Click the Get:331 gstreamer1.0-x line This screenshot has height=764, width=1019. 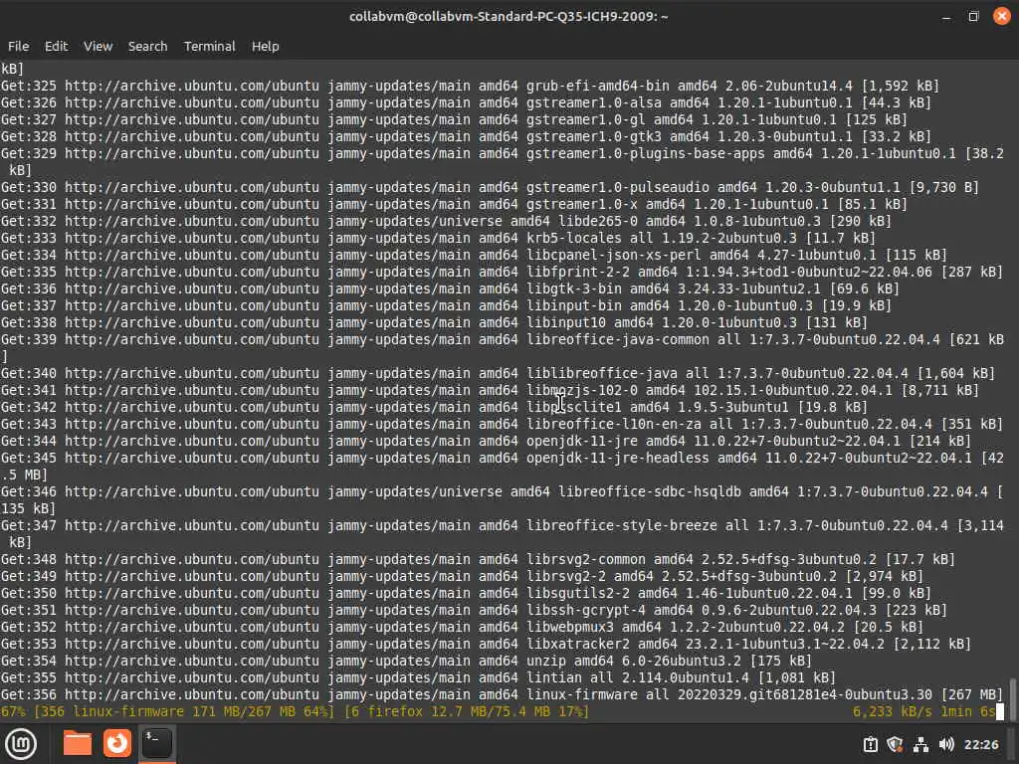tap(454, 204)
